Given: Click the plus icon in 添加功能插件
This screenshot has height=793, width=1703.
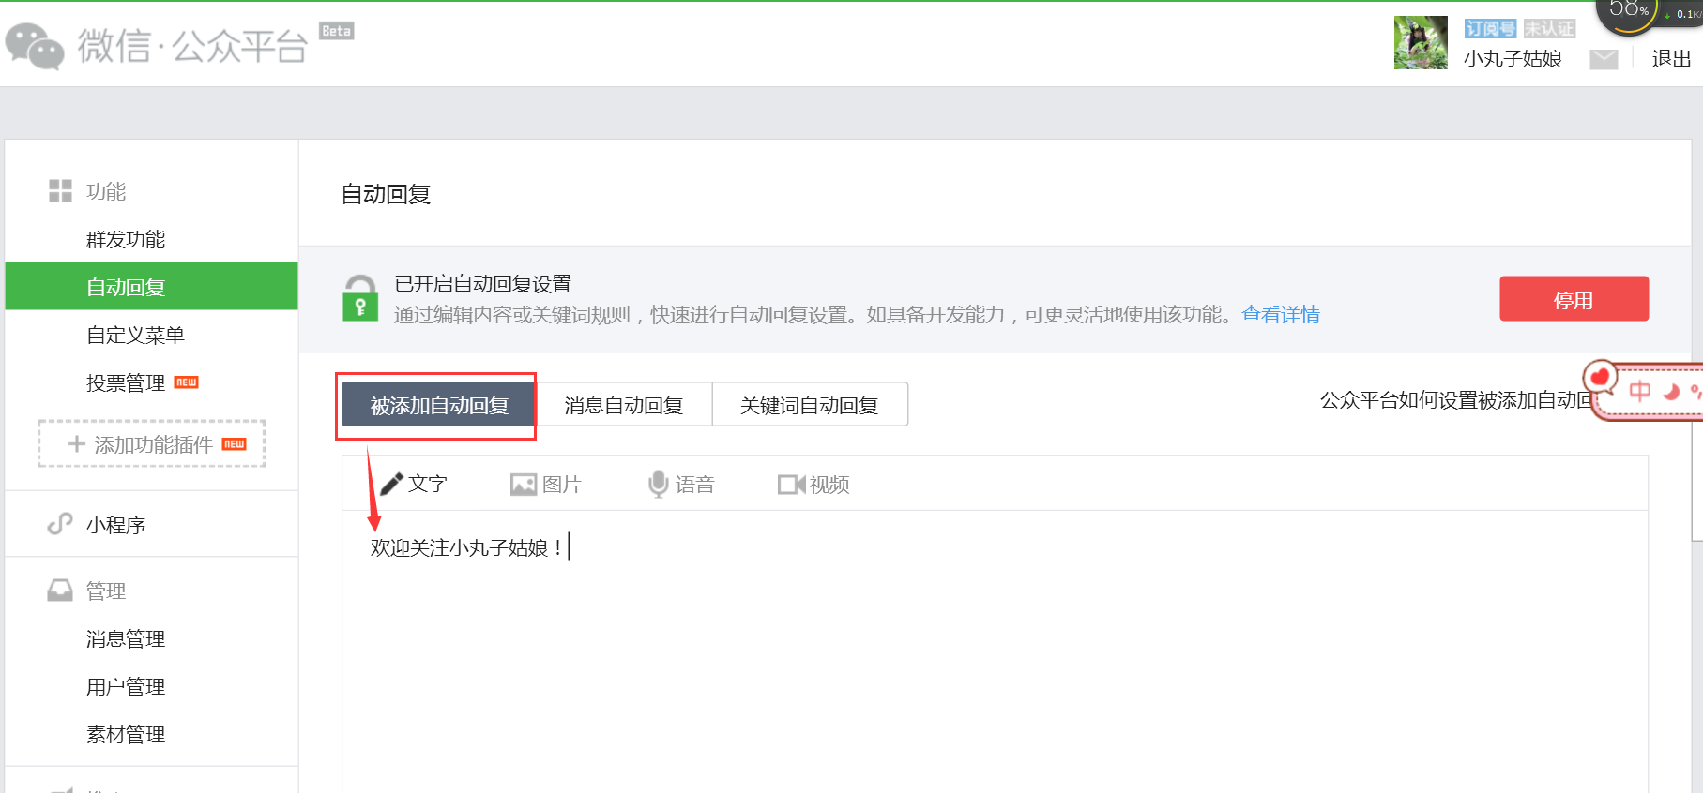Looking at the screenshot, I should (77, 444).
